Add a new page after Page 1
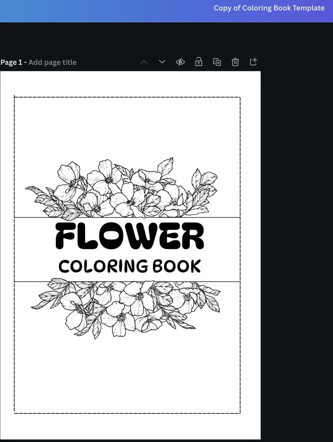Image resolution: width=333 pixels, height=442 pixels. pyautogui.click(x=253, y=61)
